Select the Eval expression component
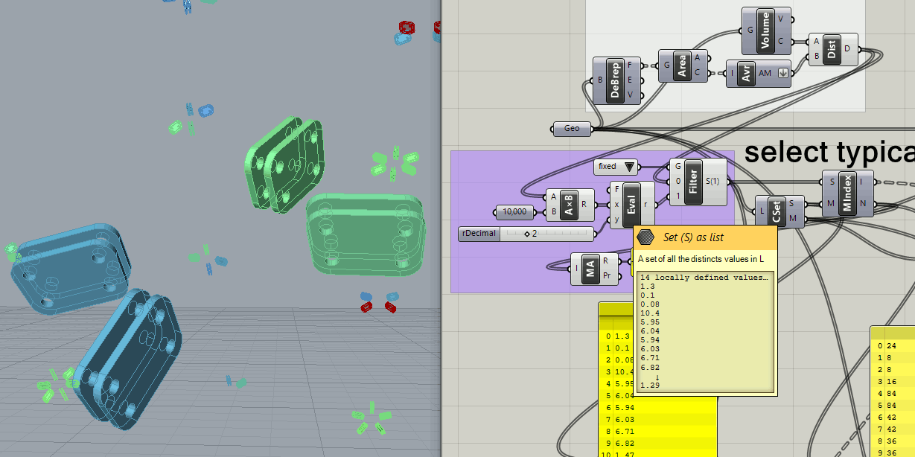Screen dimensions: 915x457 (631, 205)
